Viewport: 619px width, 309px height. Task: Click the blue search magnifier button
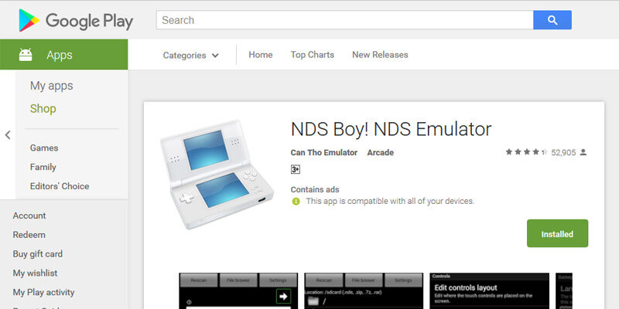(x=552, y=20)
